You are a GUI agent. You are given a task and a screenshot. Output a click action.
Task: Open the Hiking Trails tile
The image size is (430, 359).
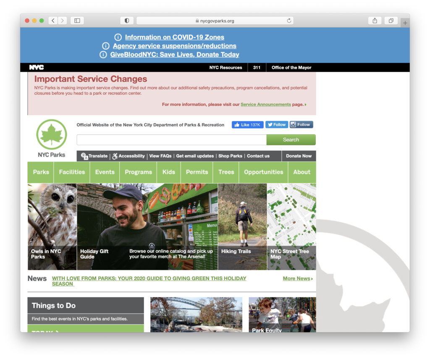(x=242, y=227)
